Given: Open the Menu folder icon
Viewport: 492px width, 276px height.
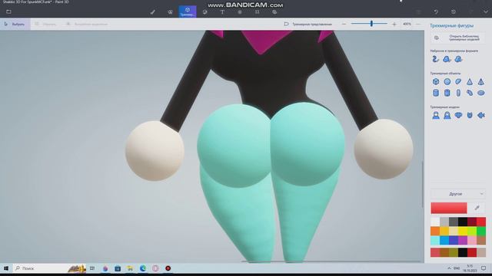Looking at the screenshot, I should [8, 12].
